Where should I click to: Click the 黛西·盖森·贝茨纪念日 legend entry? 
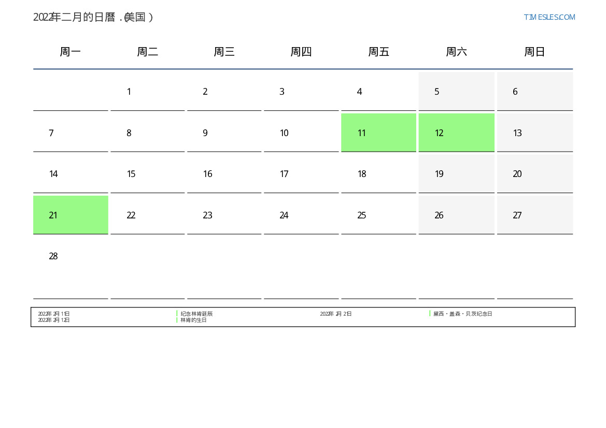point(462,314)
